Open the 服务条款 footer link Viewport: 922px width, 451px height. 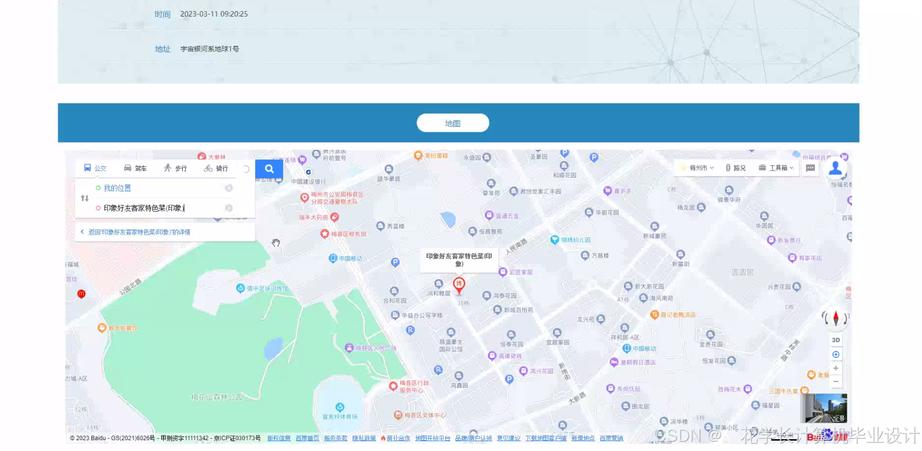pos(336,438)
